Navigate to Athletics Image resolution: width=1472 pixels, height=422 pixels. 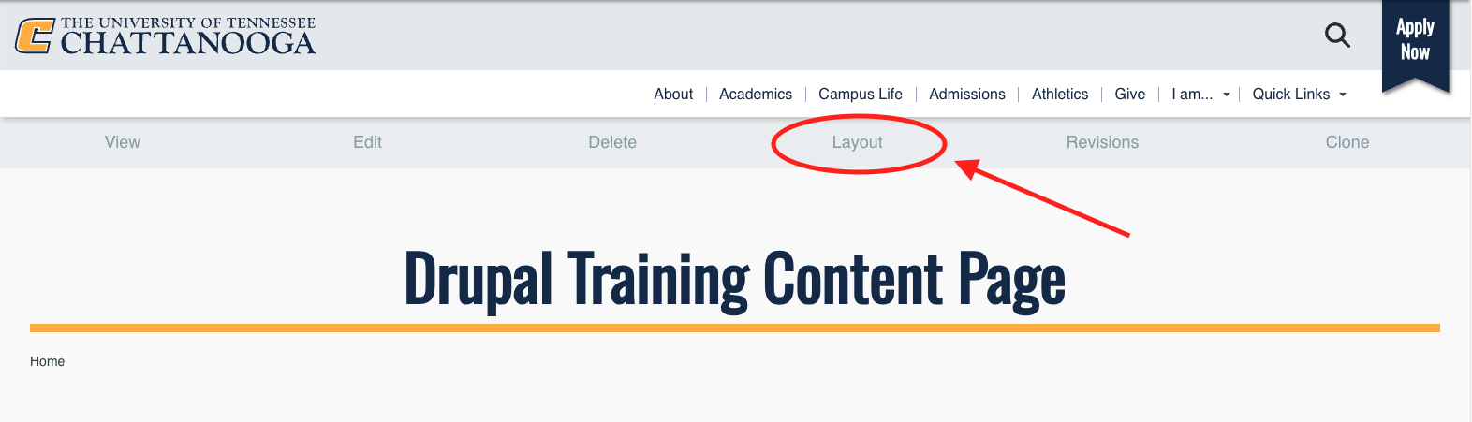pos(1059,95)
